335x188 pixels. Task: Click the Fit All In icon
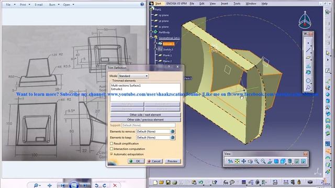(x=237, y=161)
